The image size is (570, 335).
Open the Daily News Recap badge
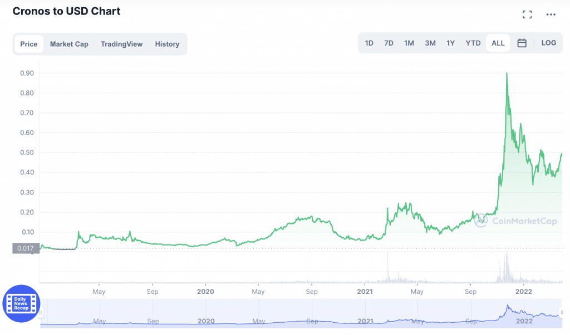21,303
